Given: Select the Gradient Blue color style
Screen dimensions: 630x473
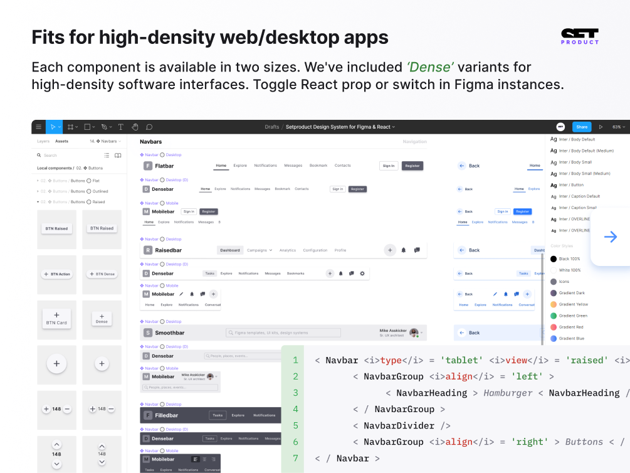Looking at the screenshot, I should [568, 339].
